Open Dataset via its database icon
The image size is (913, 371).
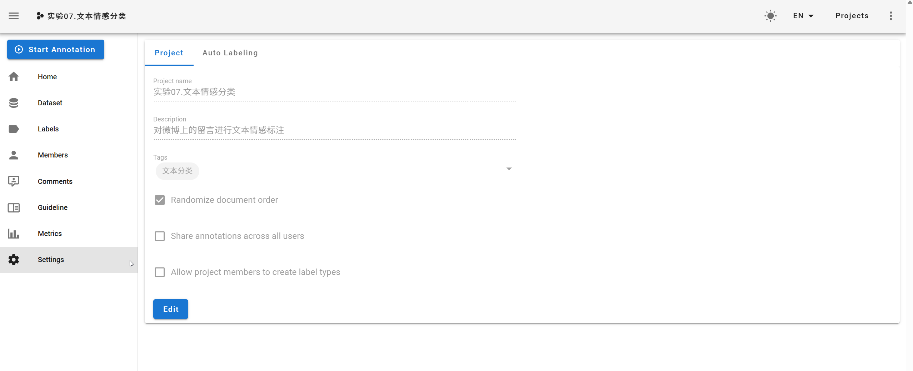coord(14,103)
